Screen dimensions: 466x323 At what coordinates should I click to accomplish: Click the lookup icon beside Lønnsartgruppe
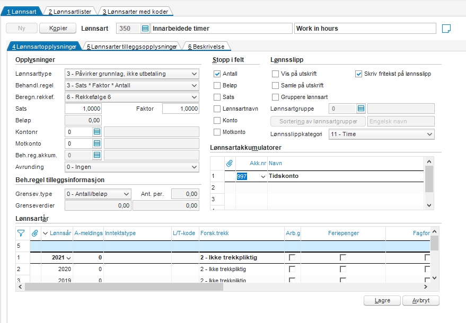coord(361,109)
